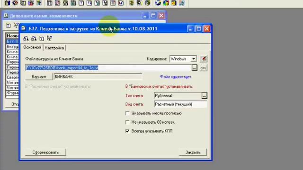Image resolution: width=303 pixels, height=170 pixels.
Task: Select the Основной tab
Action: [x=32, y=47]
